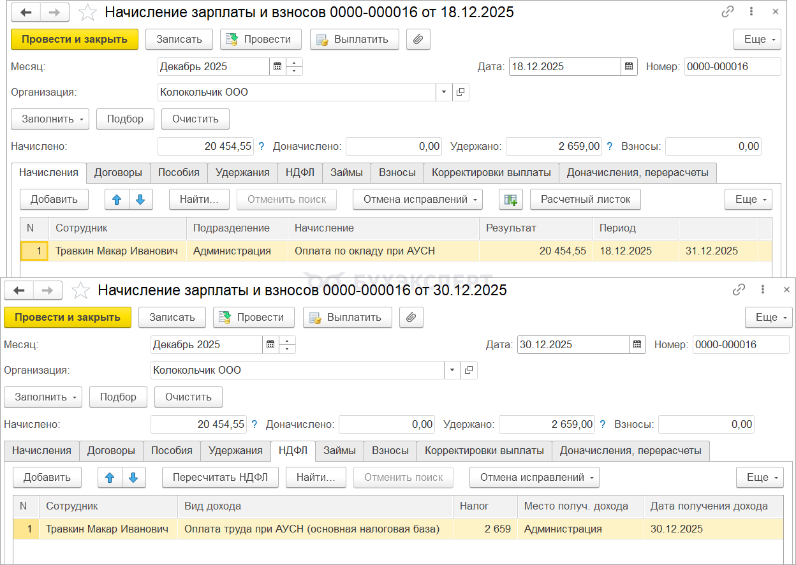Click the copy link icon in top window
Screen dimensions: 796x565
[727, 12]
